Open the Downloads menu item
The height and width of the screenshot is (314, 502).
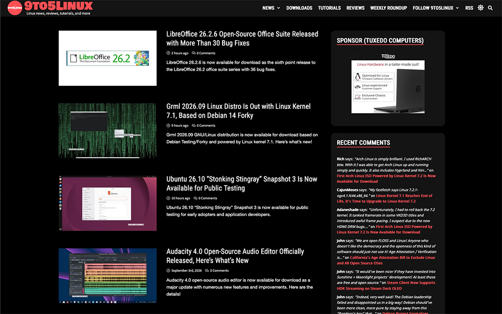[299, 8]
